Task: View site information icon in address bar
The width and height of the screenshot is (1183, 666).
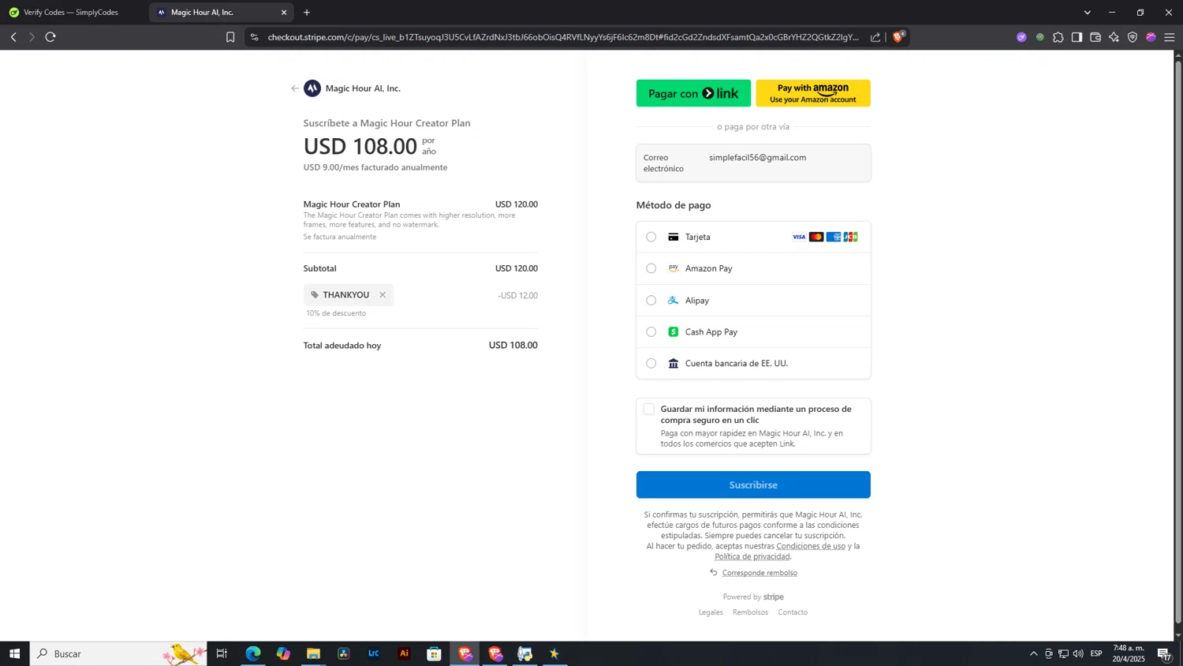Action: (x=254, y=37)
